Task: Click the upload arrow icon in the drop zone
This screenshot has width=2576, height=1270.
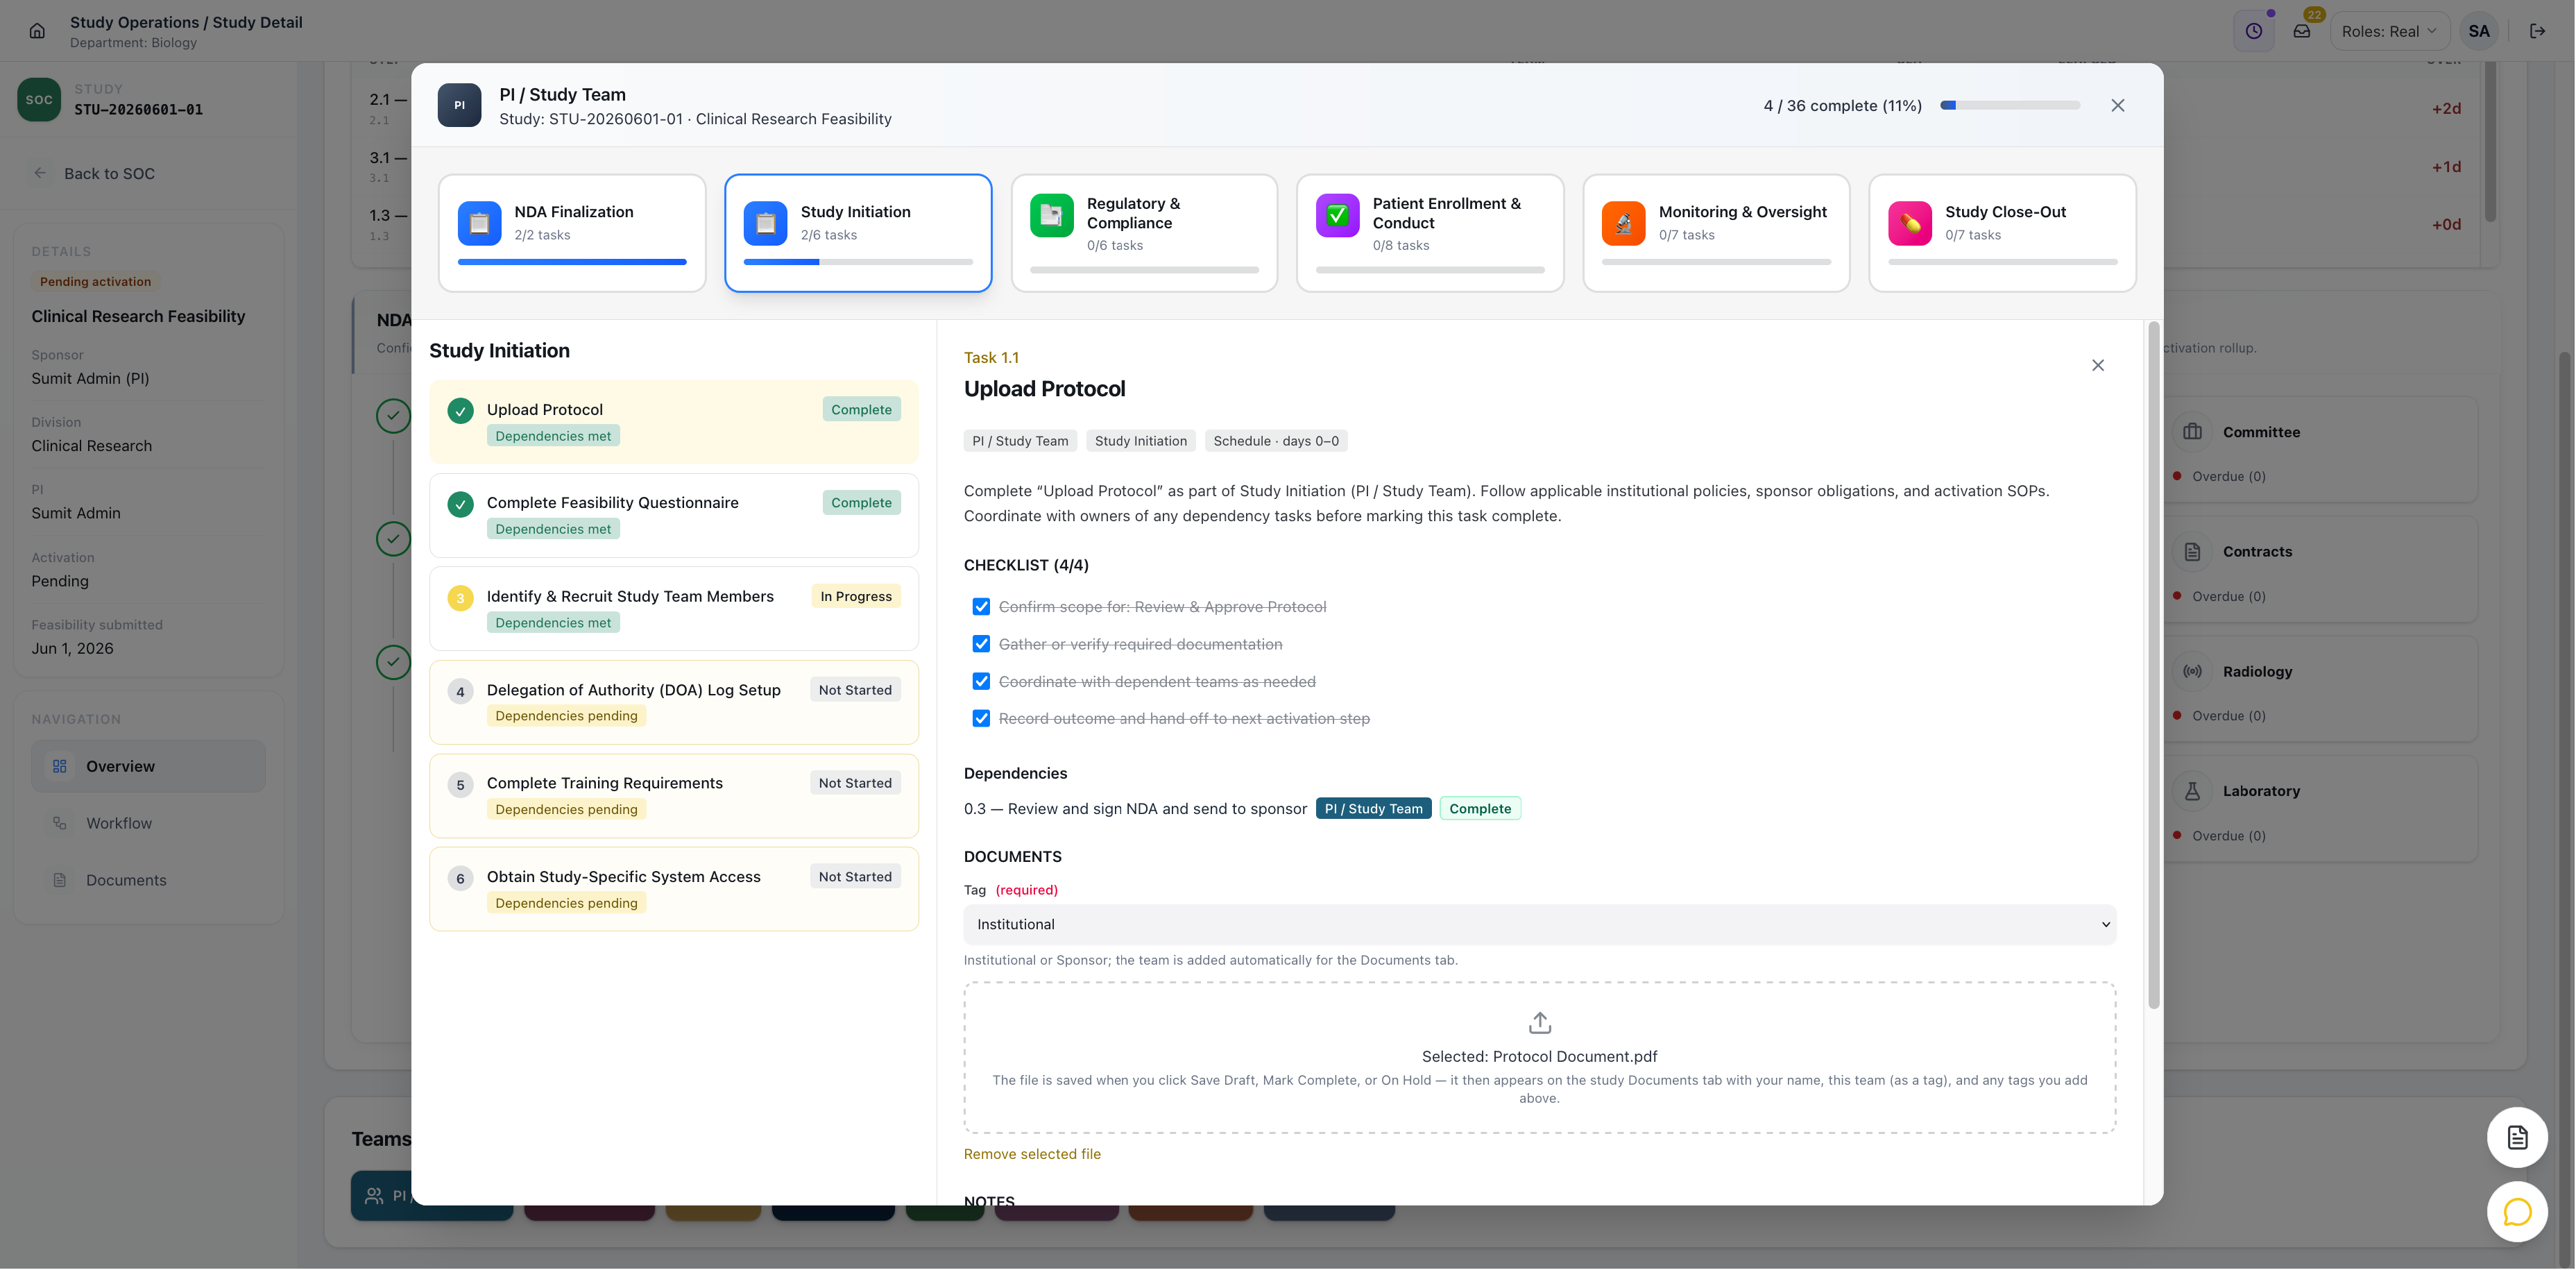Action: (1539, 1022)
